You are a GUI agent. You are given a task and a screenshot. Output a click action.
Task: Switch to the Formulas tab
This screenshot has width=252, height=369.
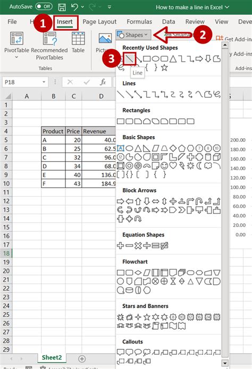(x=139, y=22)
